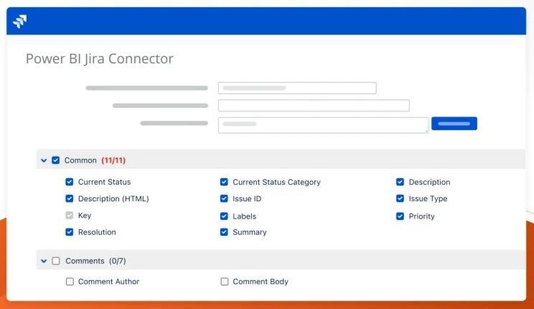
Task: Uncheck the Issue ID checkbox
Action: 224,198
